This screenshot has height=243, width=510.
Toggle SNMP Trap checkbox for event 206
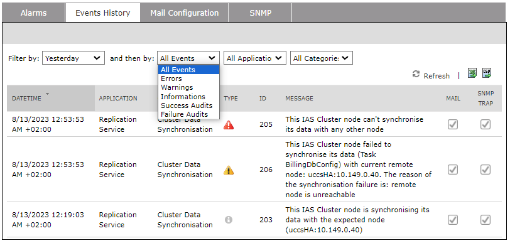pos(486,170)
